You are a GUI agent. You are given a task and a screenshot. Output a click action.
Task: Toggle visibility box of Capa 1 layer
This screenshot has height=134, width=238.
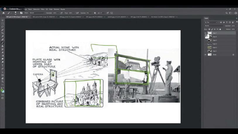(206, 51)
